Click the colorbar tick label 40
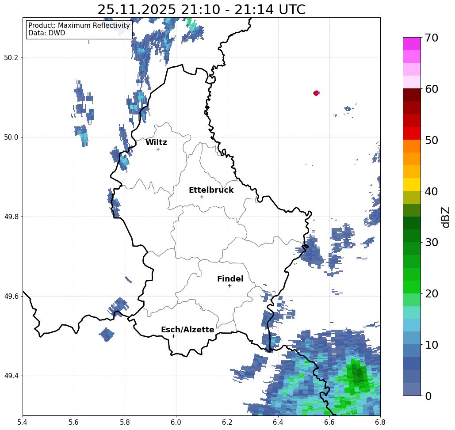The height and width of the screenshot is (430, 455). click(x=432, y=191)
